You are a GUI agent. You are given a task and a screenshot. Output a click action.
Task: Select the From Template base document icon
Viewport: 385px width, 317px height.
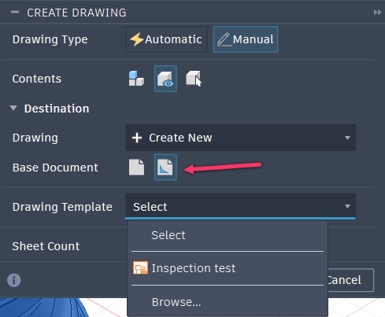pyautogui.click(x=165, y=167)
